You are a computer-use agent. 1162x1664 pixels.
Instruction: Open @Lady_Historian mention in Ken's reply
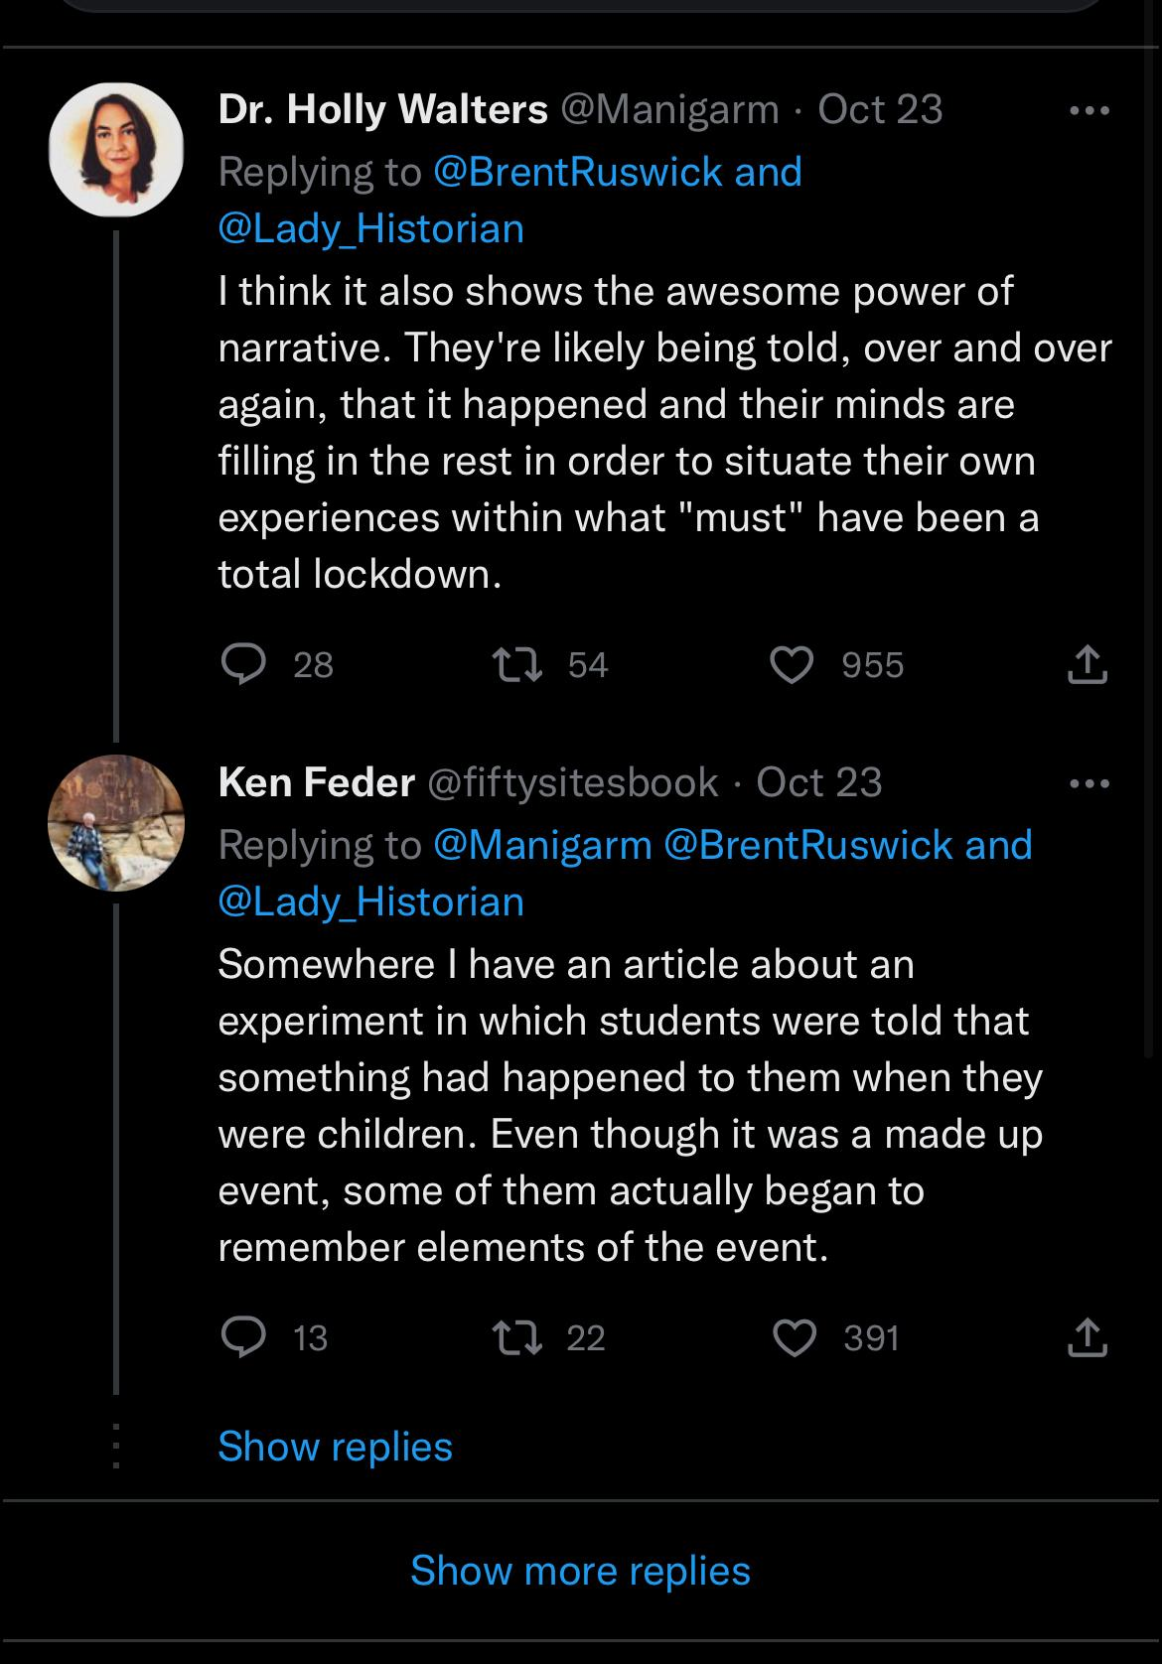[x=370, y=902]
